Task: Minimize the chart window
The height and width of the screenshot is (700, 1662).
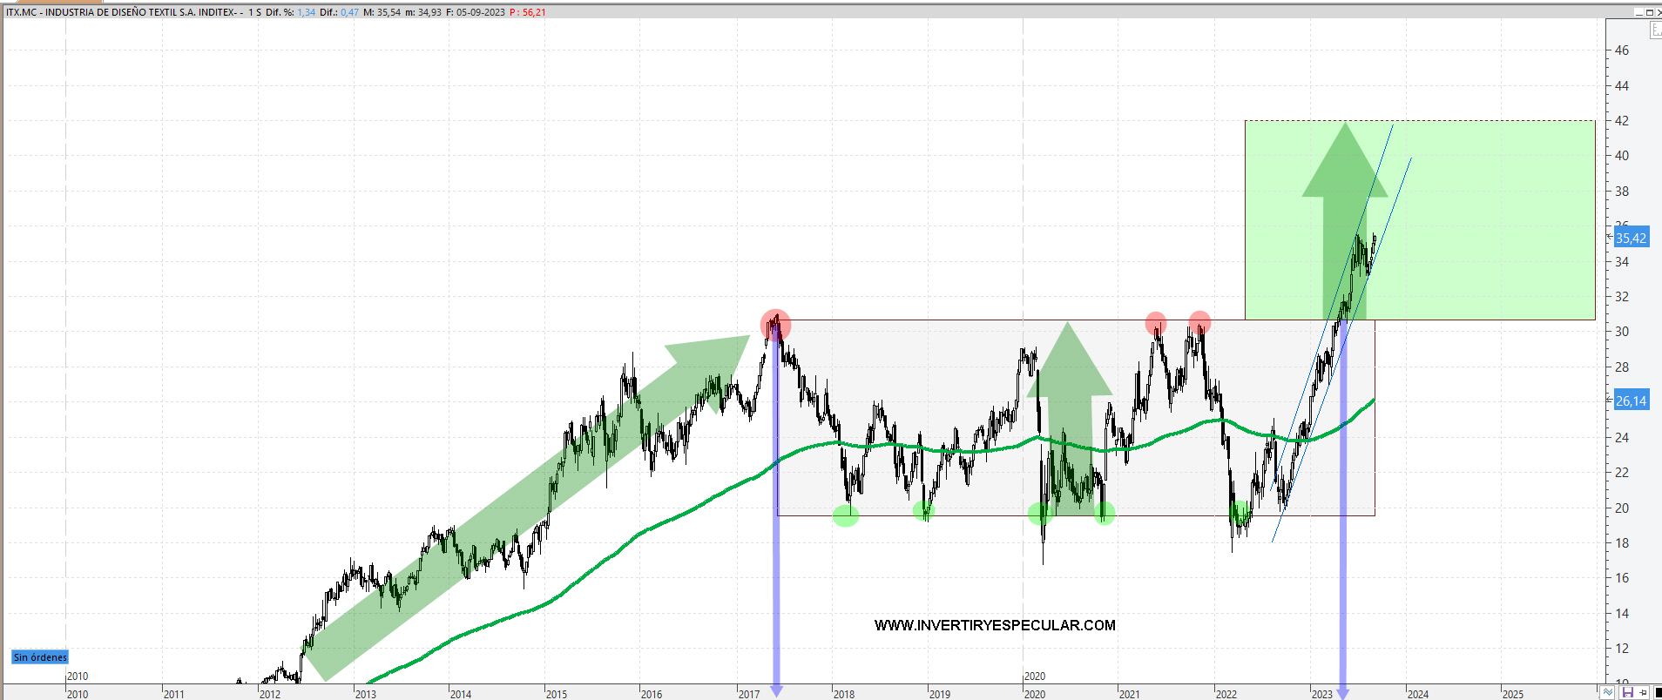Action: 1638,12
